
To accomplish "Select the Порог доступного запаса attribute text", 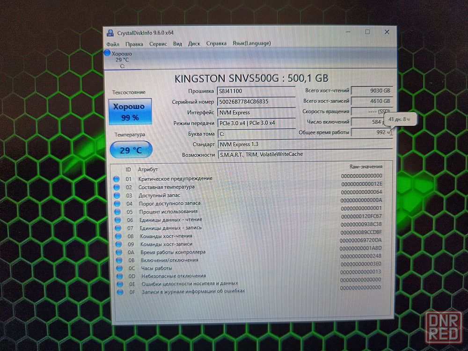I will coord(170,203).
